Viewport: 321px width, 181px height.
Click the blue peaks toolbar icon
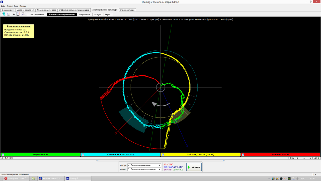pos(23,14)
